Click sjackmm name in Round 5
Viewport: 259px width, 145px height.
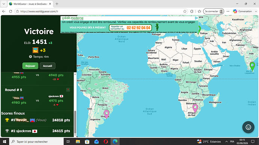pyautogui.click(x=54, y=96)
